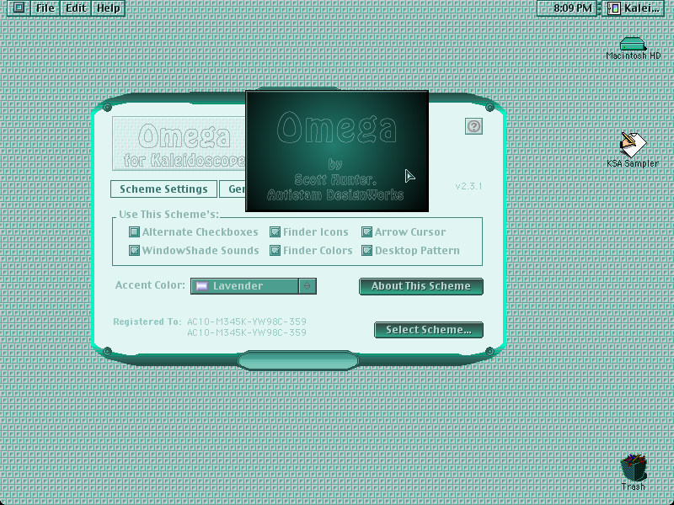
Task: Dismiss the dark Omega splash panel
Action: [337, 151]
